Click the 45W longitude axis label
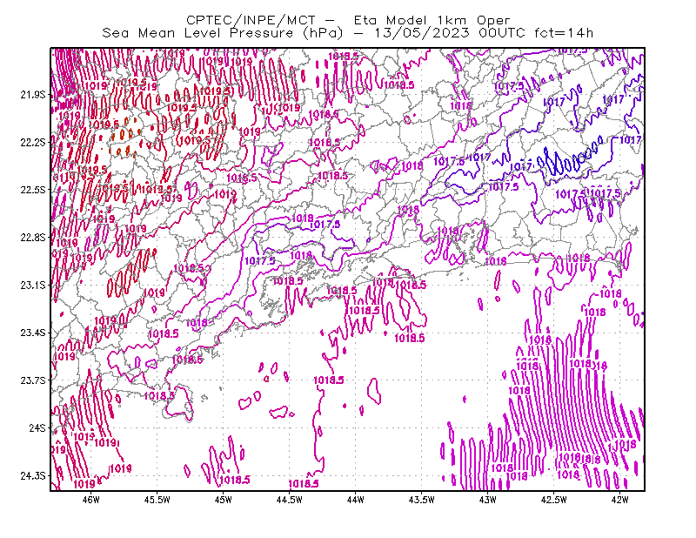Image resolution: width=696 pixels, height=538 pixels. [x=224, y=500]
